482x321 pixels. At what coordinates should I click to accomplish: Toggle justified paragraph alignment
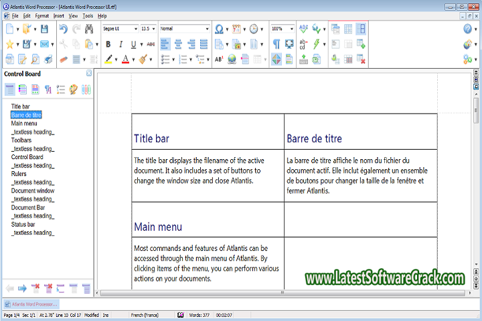click(x=204, y=44)
